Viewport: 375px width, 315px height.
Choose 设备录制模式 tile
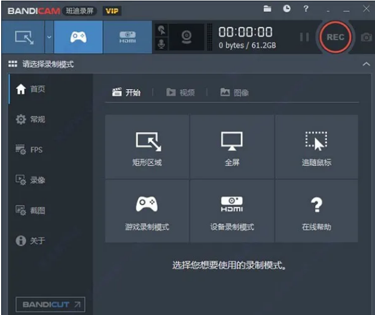coord(232,211)
